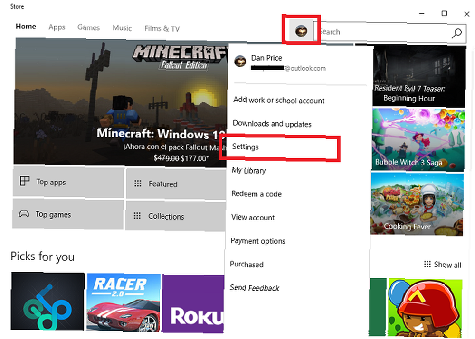Image resolution: width=475 pixels, height=339 pixels.
Task: Click the Collections dots icon
Action: (x=137, y=216)
